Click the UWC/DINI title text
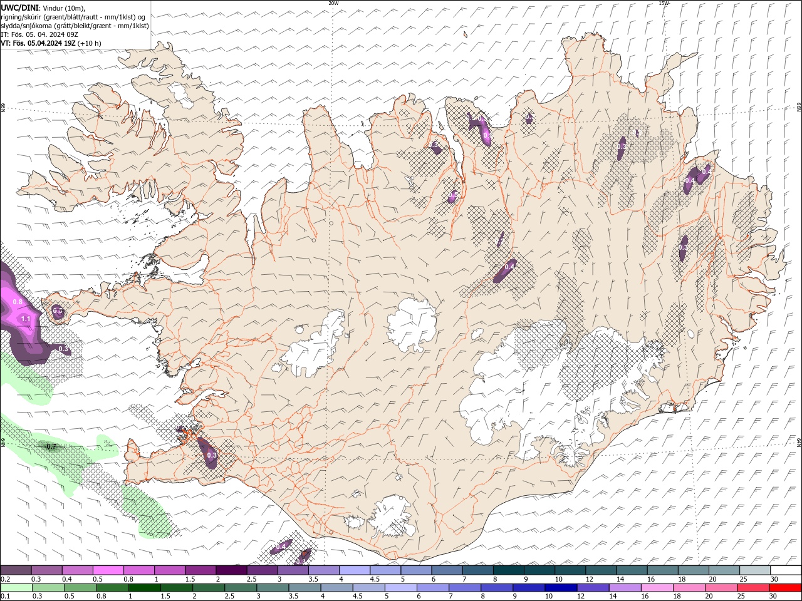The width and height of the screenshot is (802, 601). click(20, 8)
